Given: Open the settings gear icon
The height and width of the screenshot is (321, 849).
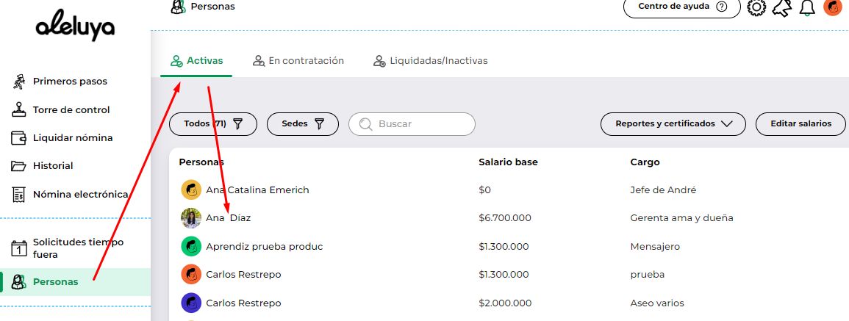Looking at the screenshot, I should point(756,7).
